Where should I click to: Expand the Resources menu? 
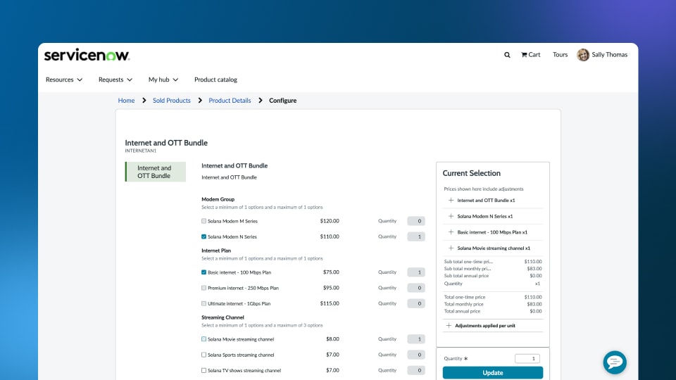pos(64,80)
